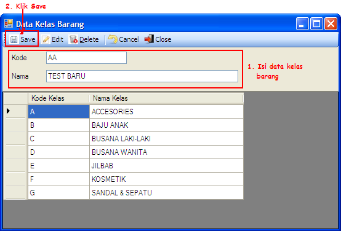Select cell F in Kode Kelas column
The height and width of the screenshot is (231, 341).
[58, 179]
